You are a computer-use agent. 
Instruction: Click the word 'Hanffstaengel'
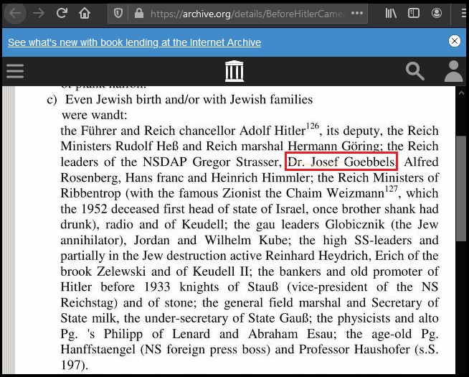[x=98, y=350]
